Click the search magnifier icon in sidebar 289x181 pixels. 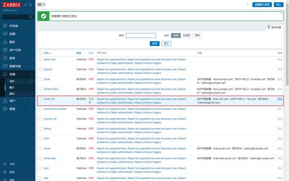pyautogui.click(x=30, y=17)
